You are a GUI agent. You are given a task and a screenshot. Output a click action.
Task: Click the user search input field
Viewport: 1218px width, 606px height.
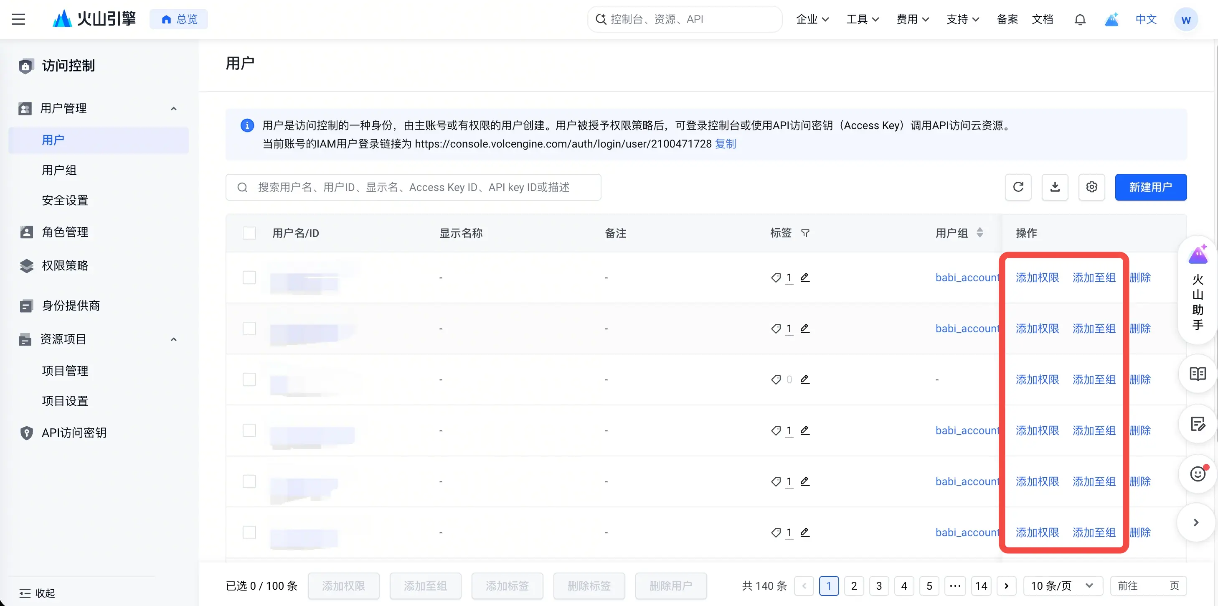click(x=413, y=187)
